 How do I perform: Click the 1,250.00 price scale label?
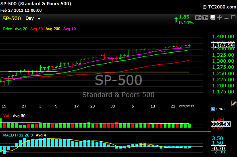pyautogui.click(x=223, y=74)
